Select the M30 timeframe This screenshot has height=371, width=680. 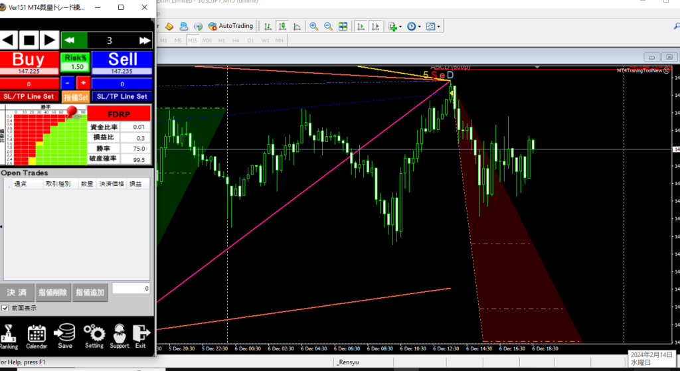[207, 40]
